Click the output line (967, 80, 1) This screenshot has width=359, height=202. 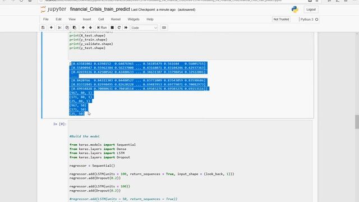(x=81, y=93)
